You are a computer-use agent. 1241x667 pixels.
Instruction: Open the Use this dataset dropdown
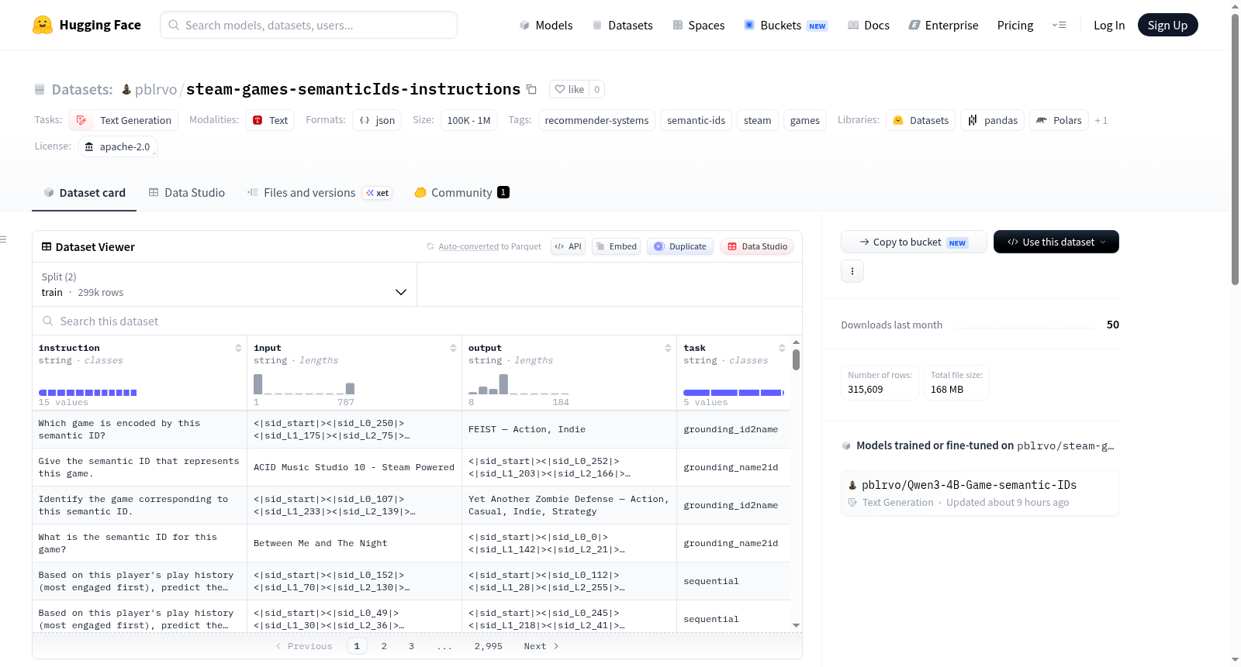[1056, 242]
